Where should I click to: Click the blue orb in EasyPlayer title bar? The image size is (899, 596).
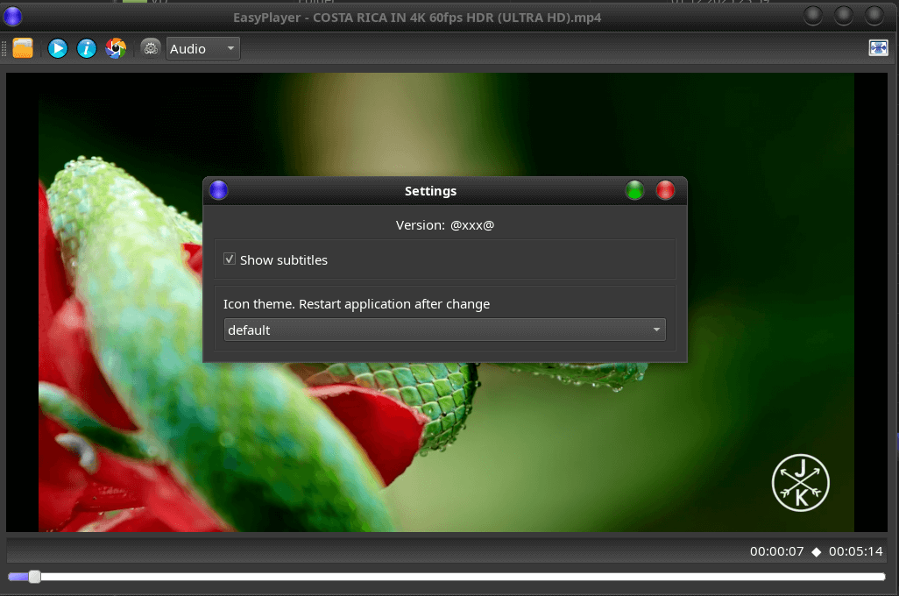[13, 16]
